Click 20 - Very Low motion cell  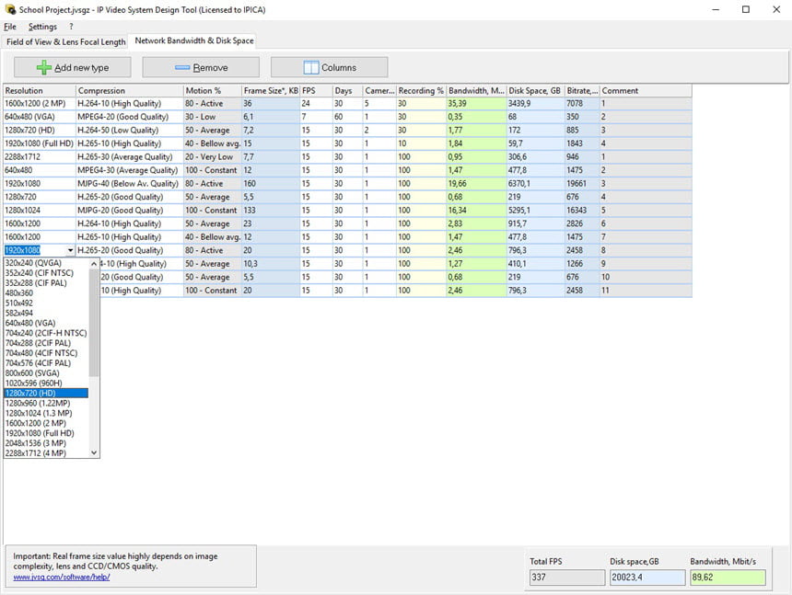pyautogui.click(x=212, y=157)
